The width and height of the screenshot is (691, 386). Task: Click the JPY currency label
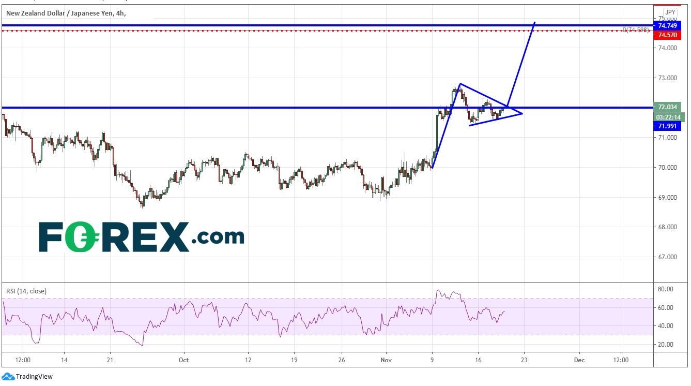pyautogui.click(x=670, y=12)
